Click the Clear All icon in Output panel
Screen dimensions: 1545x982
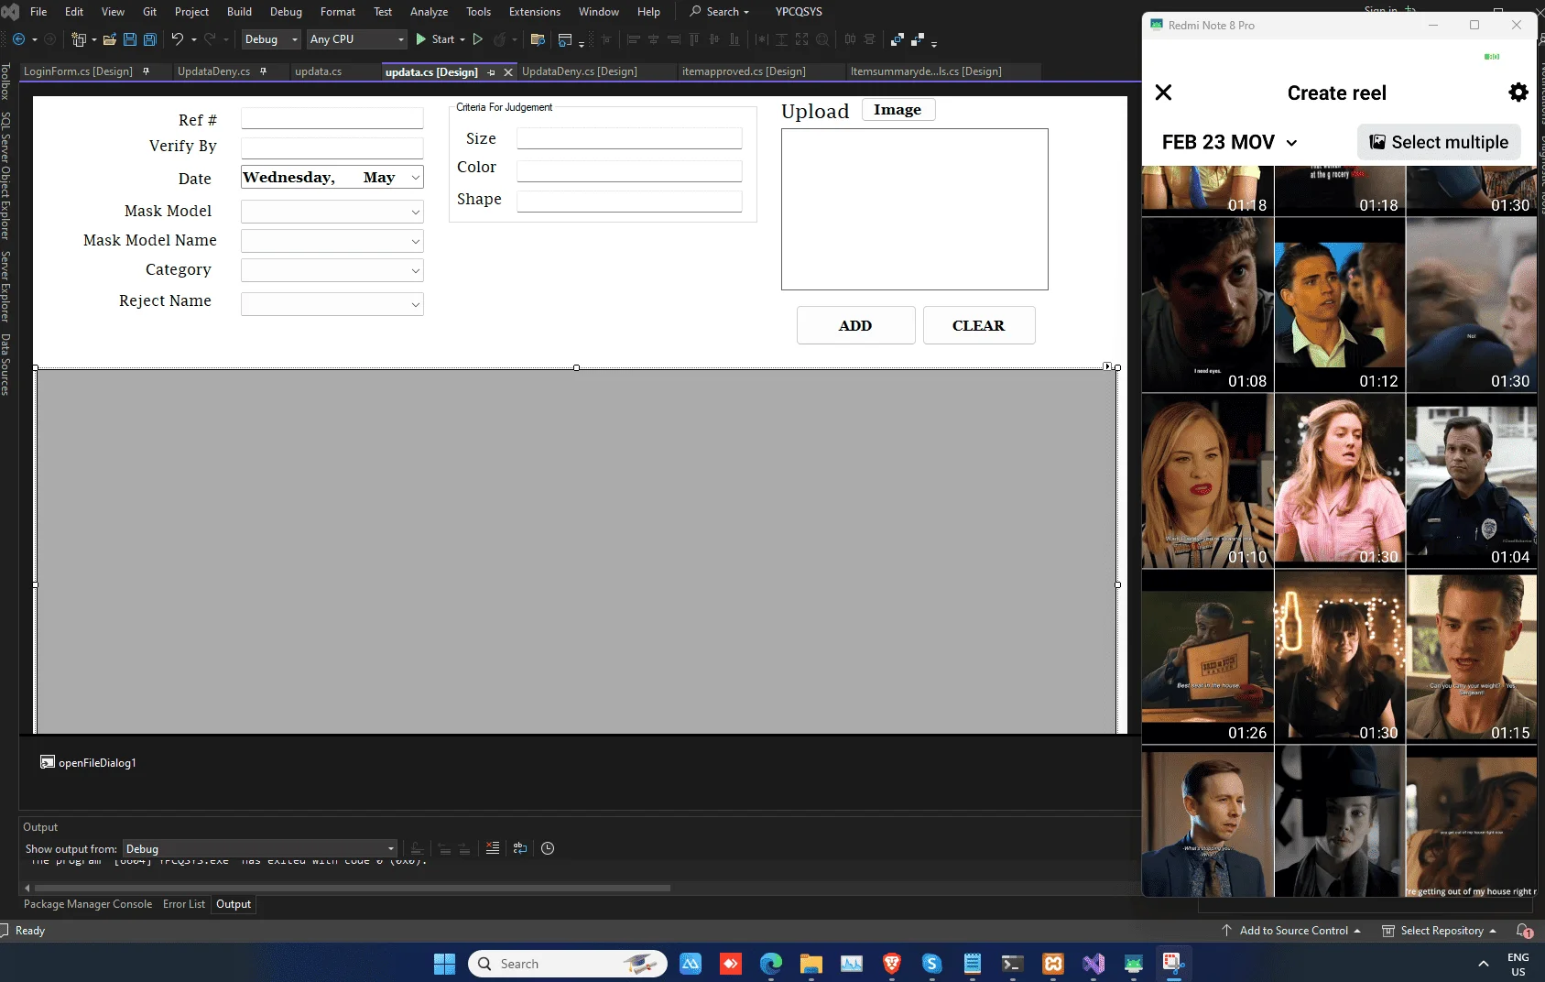click(493, 848)
